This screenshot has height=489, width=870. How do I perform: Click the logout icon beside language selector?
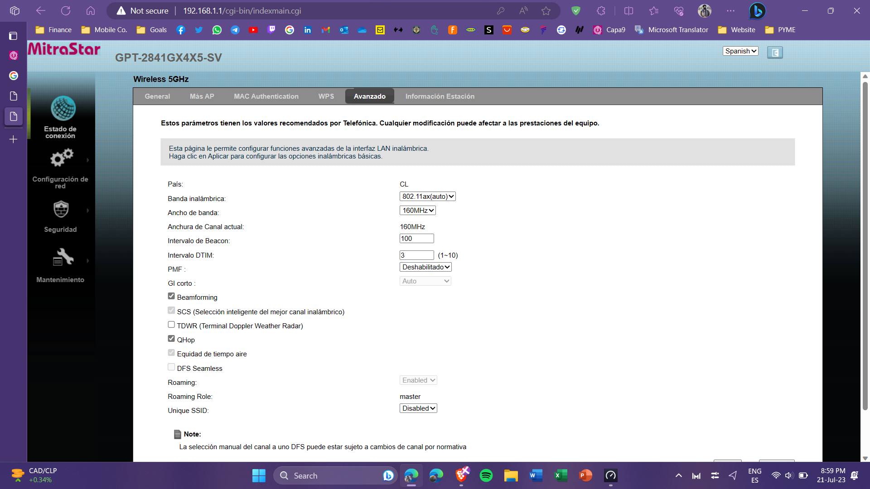[x=775, y=53]
